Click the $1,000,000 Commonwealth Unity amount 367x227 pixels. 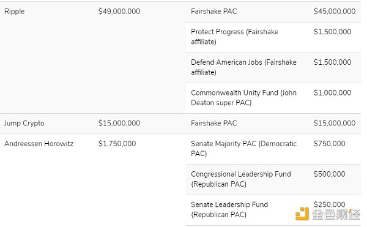coord(332,92)
